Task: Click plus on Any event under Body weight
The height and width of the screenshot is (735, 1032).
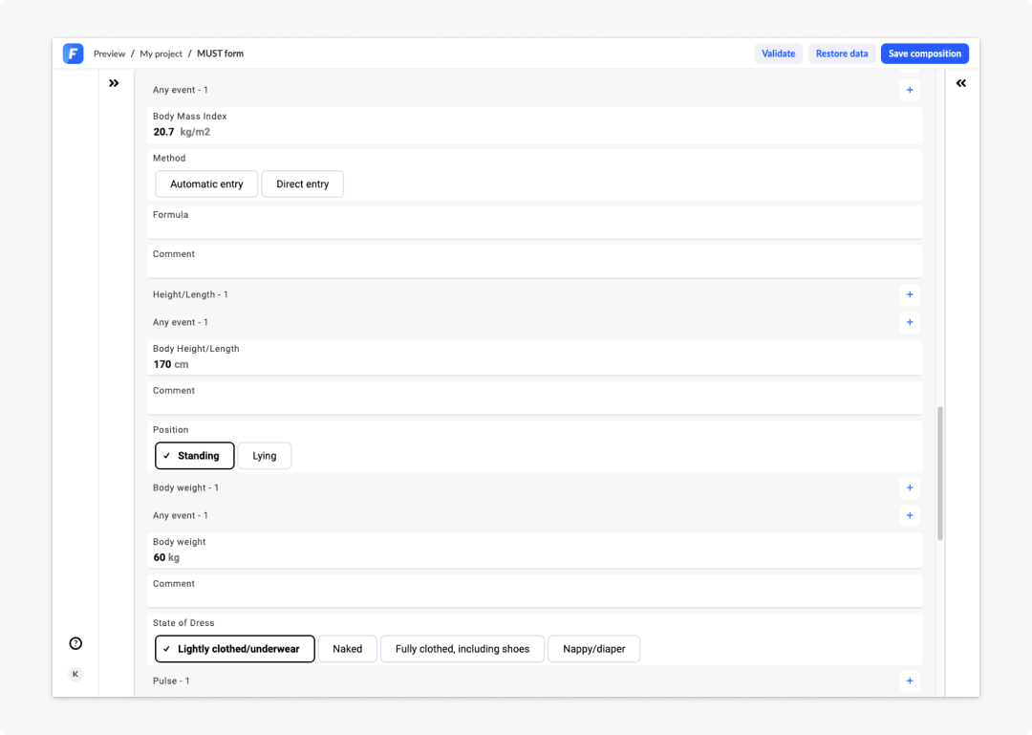Action: point(910,515)
